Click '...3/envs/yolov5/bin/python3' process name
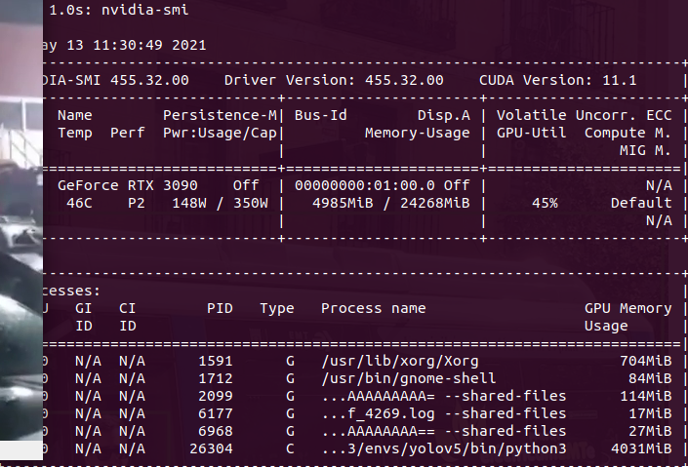Screen dimensions: 688x467 click(x=444, y=448)
